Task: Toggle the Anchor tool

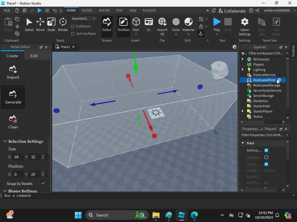Action: (201, 34)
